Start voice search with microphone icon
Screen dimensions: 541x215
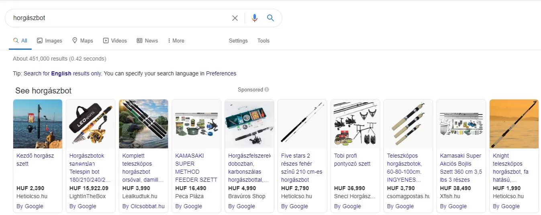point(254,18)
